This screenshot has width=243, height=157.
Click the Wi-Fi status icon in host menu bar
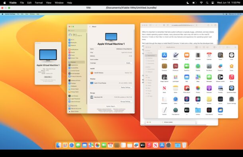(201, 3)
